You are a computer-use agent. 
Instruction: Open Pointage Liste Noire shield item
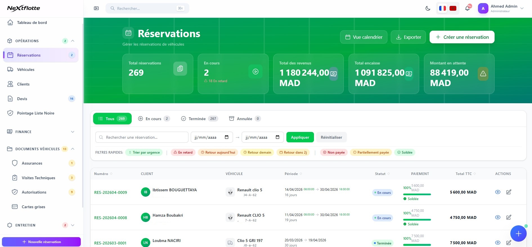[35, 113]
